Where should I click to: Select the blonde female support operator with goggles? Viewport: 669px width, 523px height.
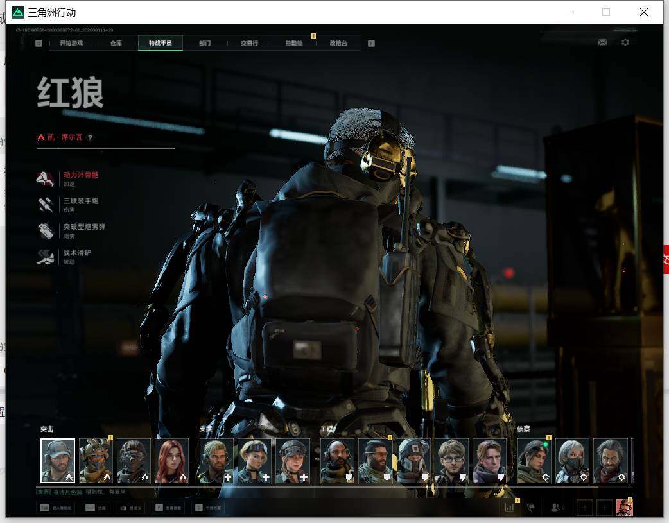[255, 461]
